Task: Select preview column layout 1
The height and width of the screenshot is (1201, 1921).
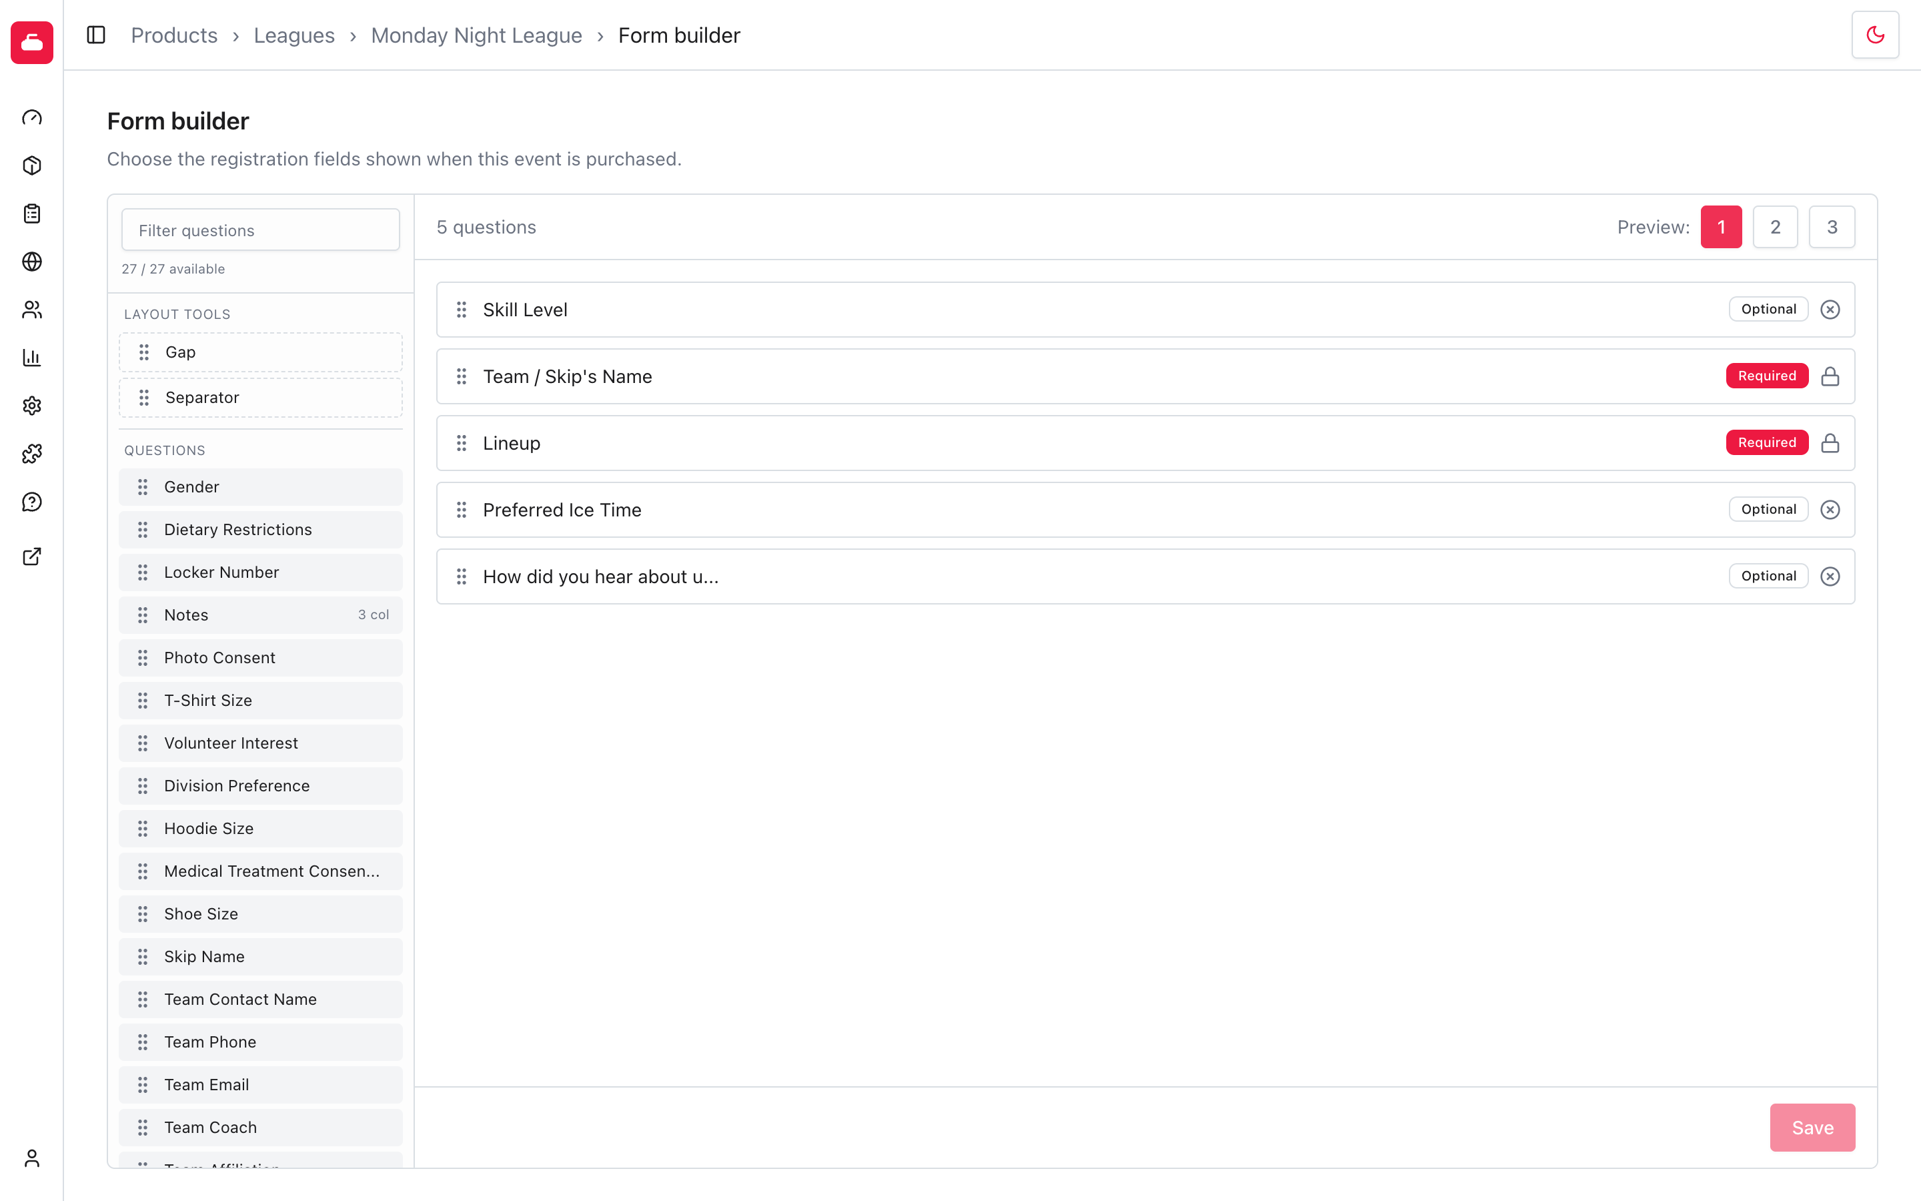Action: click(x=1721, y=227)
